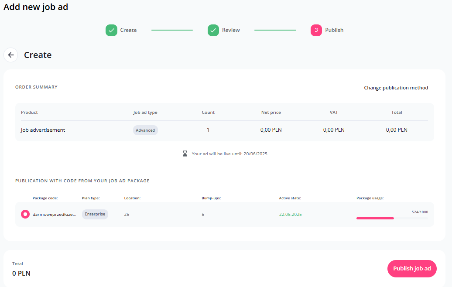Image resolution: width=452 pixels, height=287 pixels.
Task: Click the darmoweprzedłuże package code text
Action: [55, 214]
